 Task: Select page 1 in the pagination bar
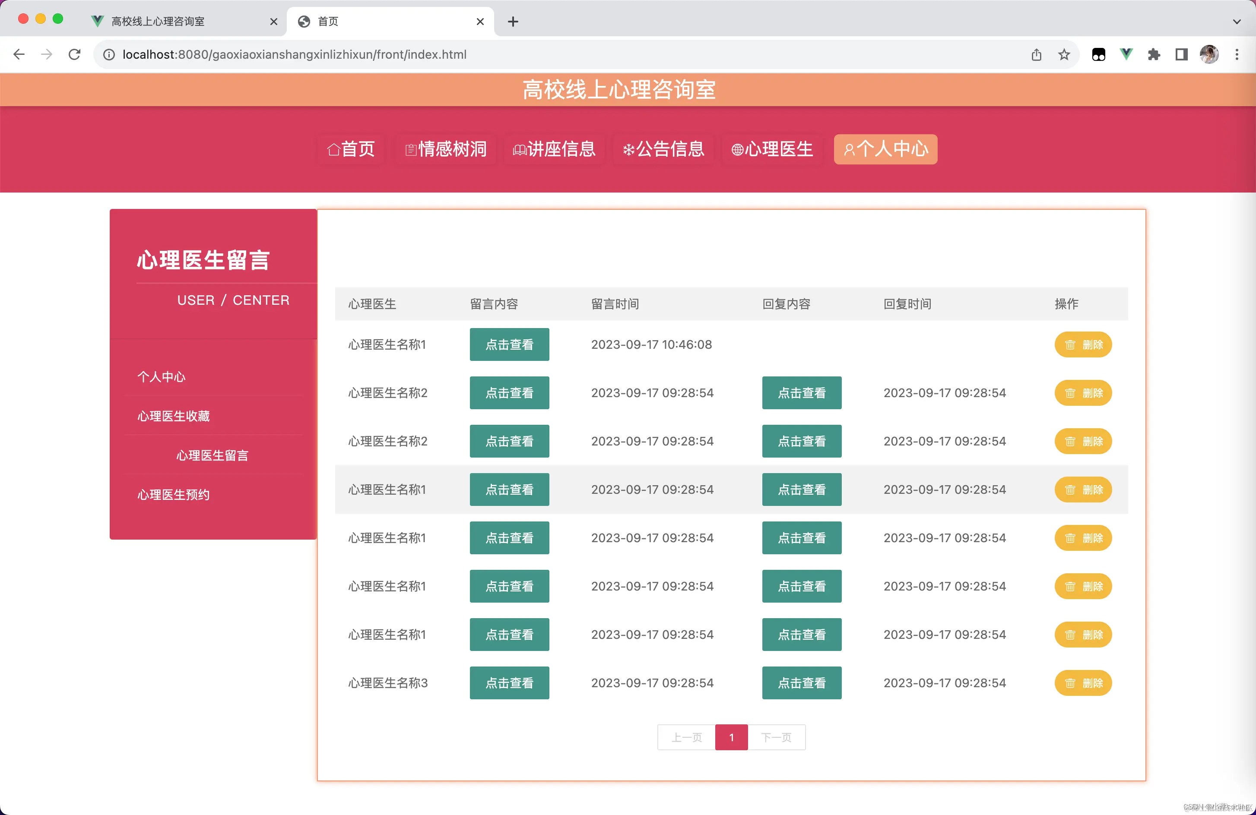731,737
